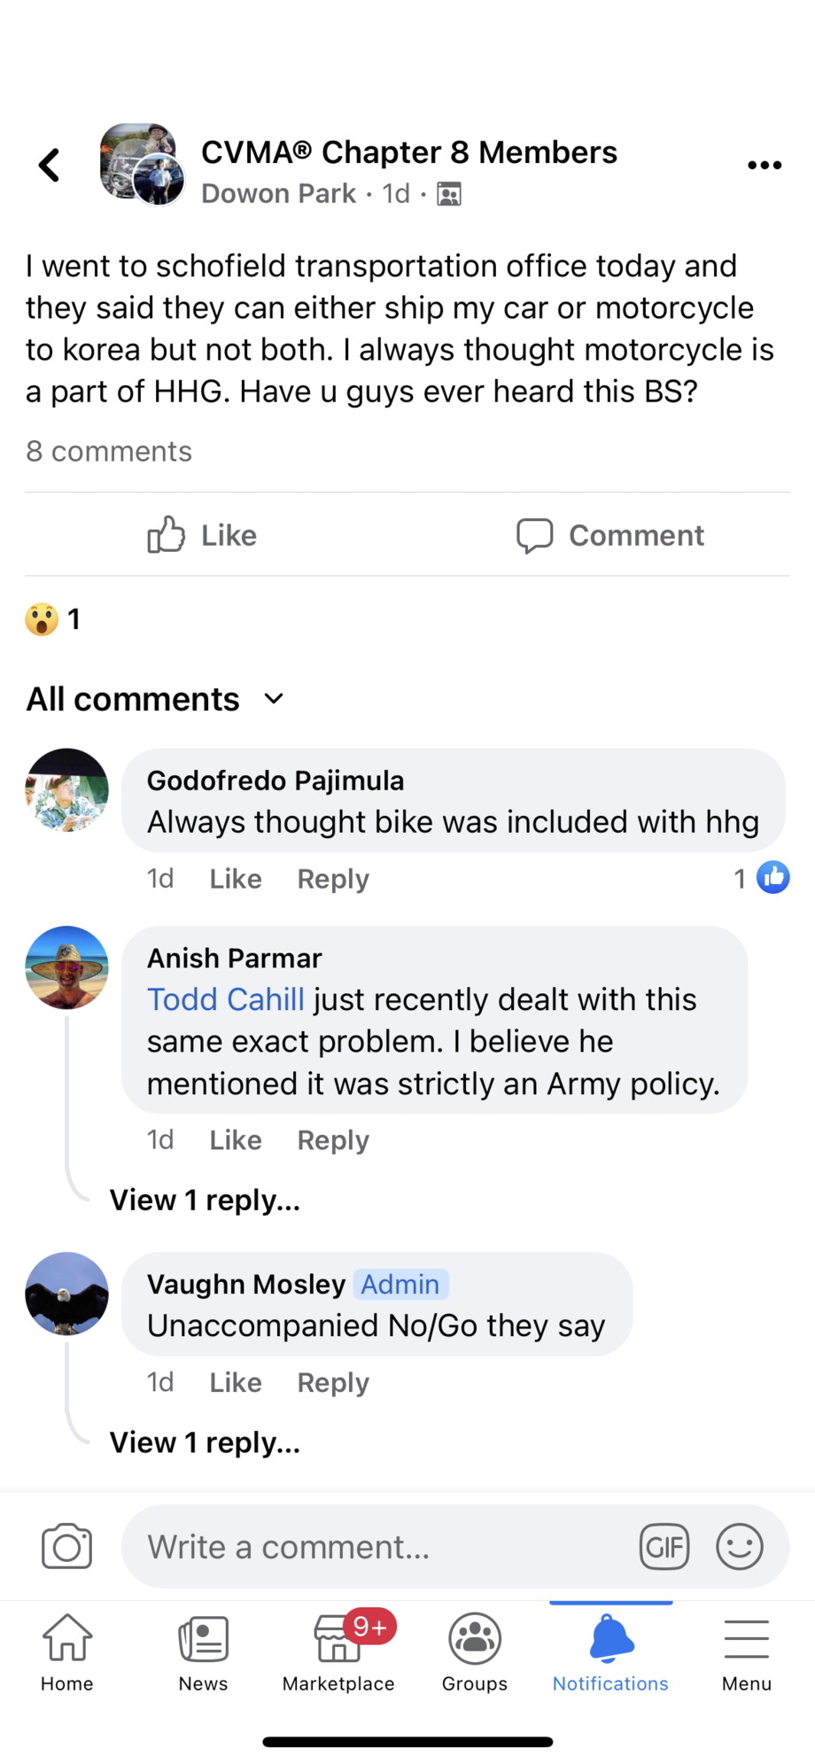
Task: Like Vaughn Mosley's comment
Action: pos(235,1382)
